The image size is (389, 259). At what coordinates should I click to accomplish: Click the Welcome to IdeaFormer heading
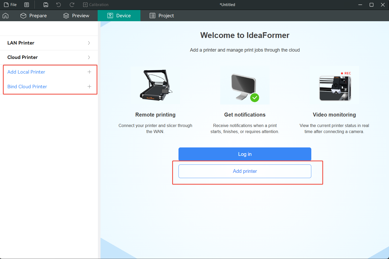(x=245, y=35)
